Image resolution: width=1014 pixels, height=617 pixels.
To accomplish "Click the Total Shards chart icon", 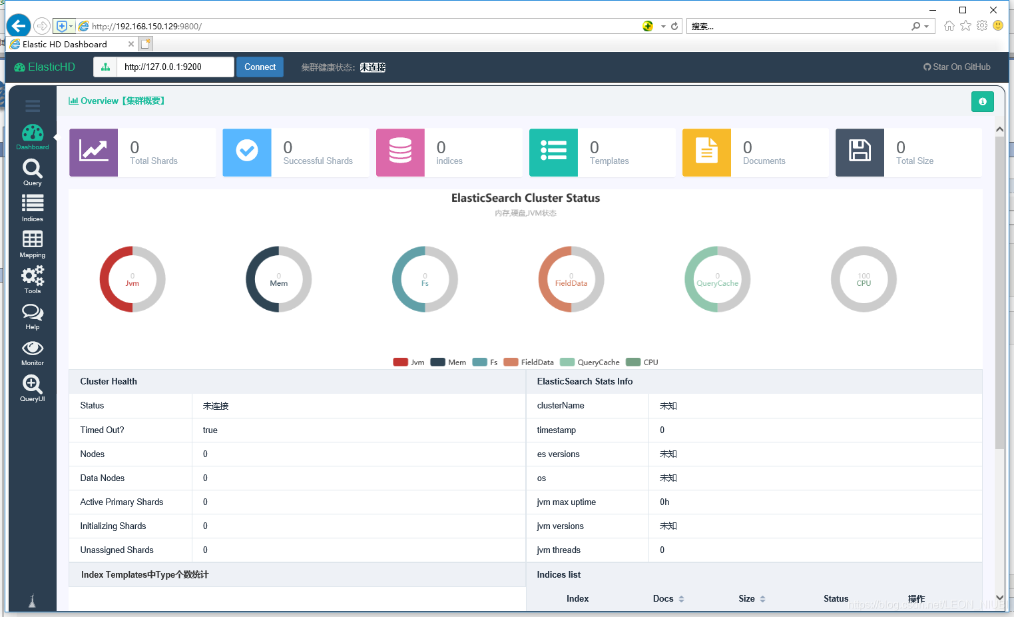I will [94, 153].
